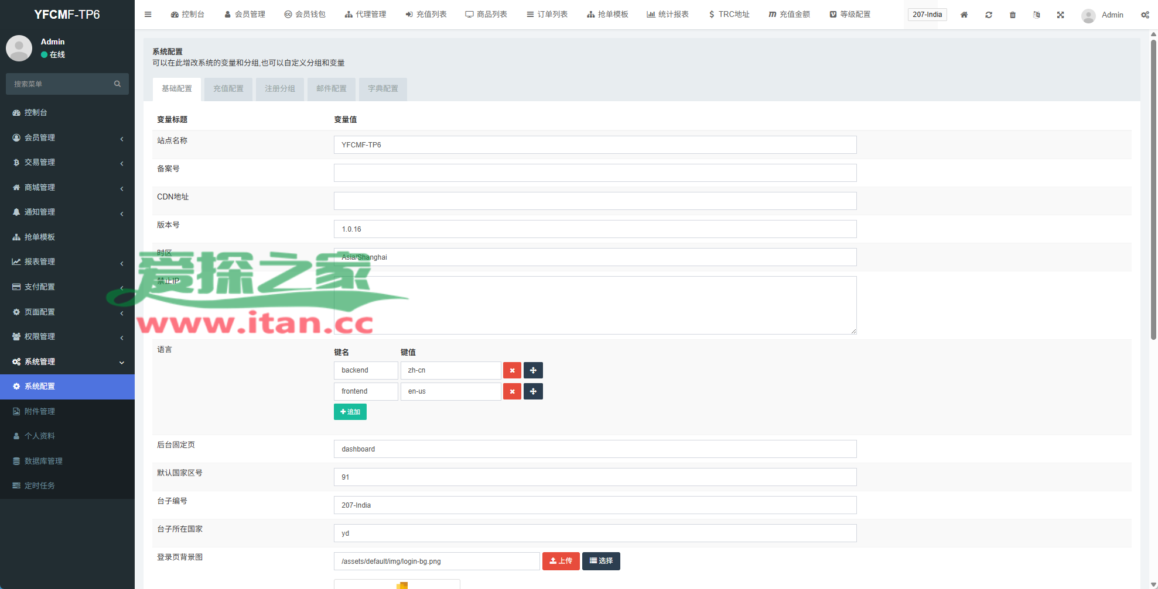Click the hamburger sidebar toggle icon
1158x589 pixels.
(x=148, y=15)
